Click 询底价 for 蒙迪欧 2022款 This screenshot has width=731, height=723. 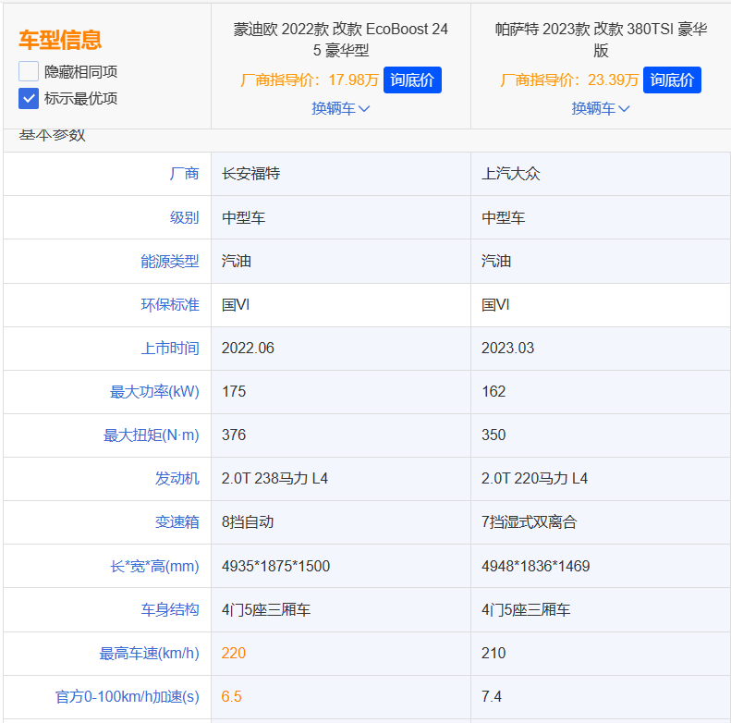coord(412,80)
